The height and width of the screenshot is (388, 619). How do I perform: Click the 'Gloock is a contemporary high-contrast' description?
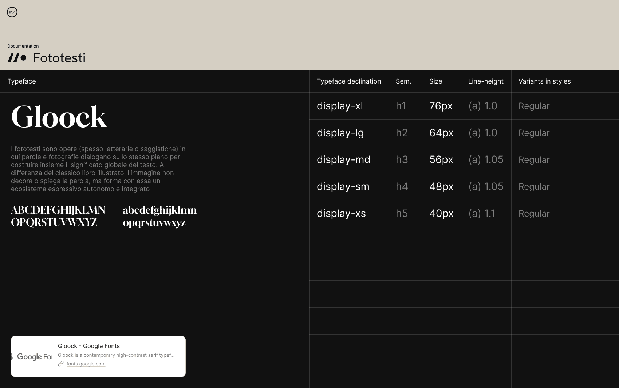pyautogui.click(x=116, y=355)
